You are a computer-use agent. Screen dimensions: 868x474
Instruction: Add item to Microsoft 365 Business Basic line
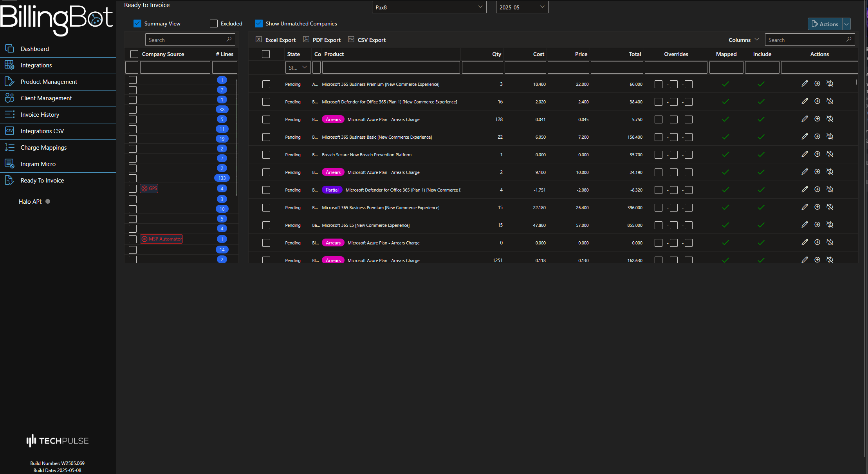coord(817,136)
